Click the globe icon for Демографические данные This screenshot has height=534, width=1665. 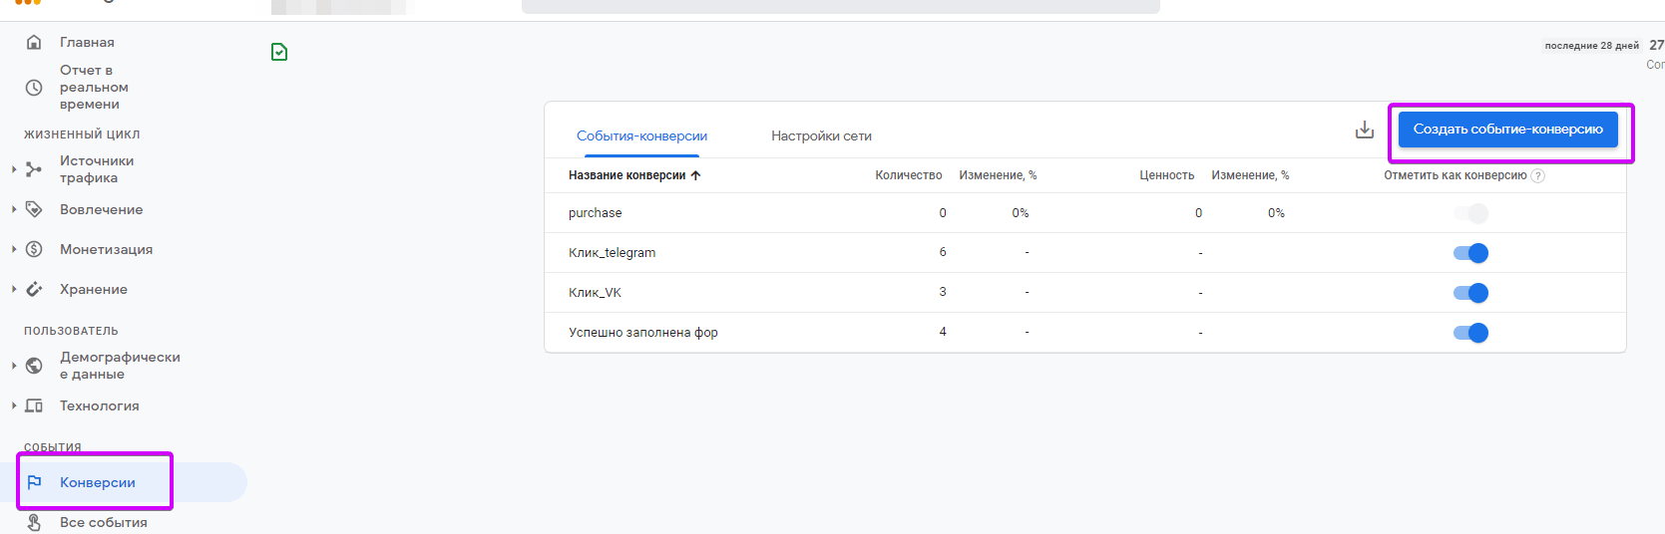click(34, 366)
